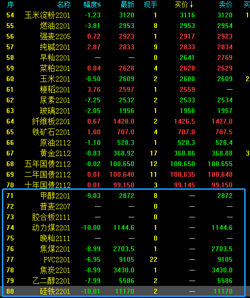The width and height of the screenshot is (250, 298).
Task: Click ask price 1144.6 of 动力煤2201
Action: click(222, 227)
